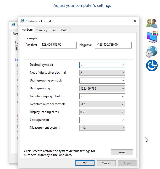Open Ease of Access blue circle icon

[x=152, y=66]
